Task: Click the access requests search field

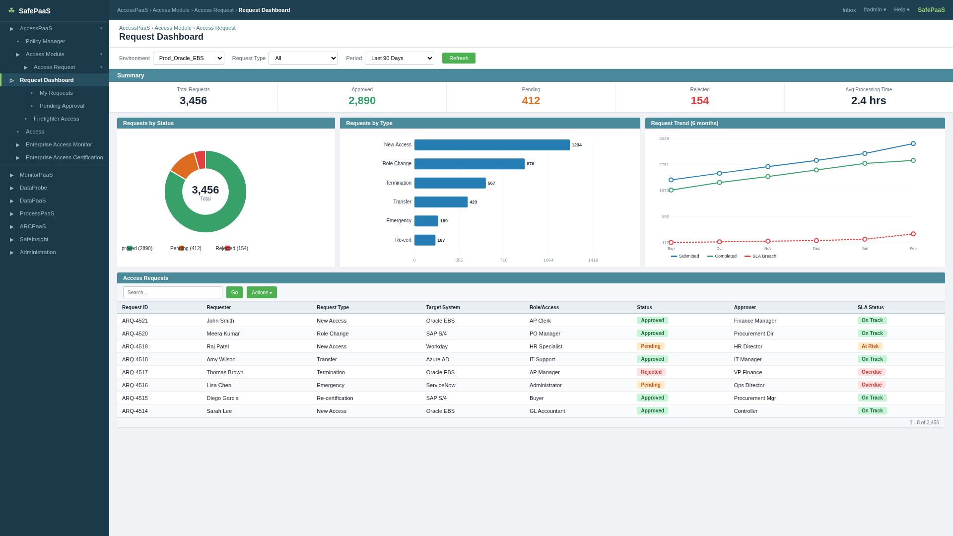Action: [172, 293]
